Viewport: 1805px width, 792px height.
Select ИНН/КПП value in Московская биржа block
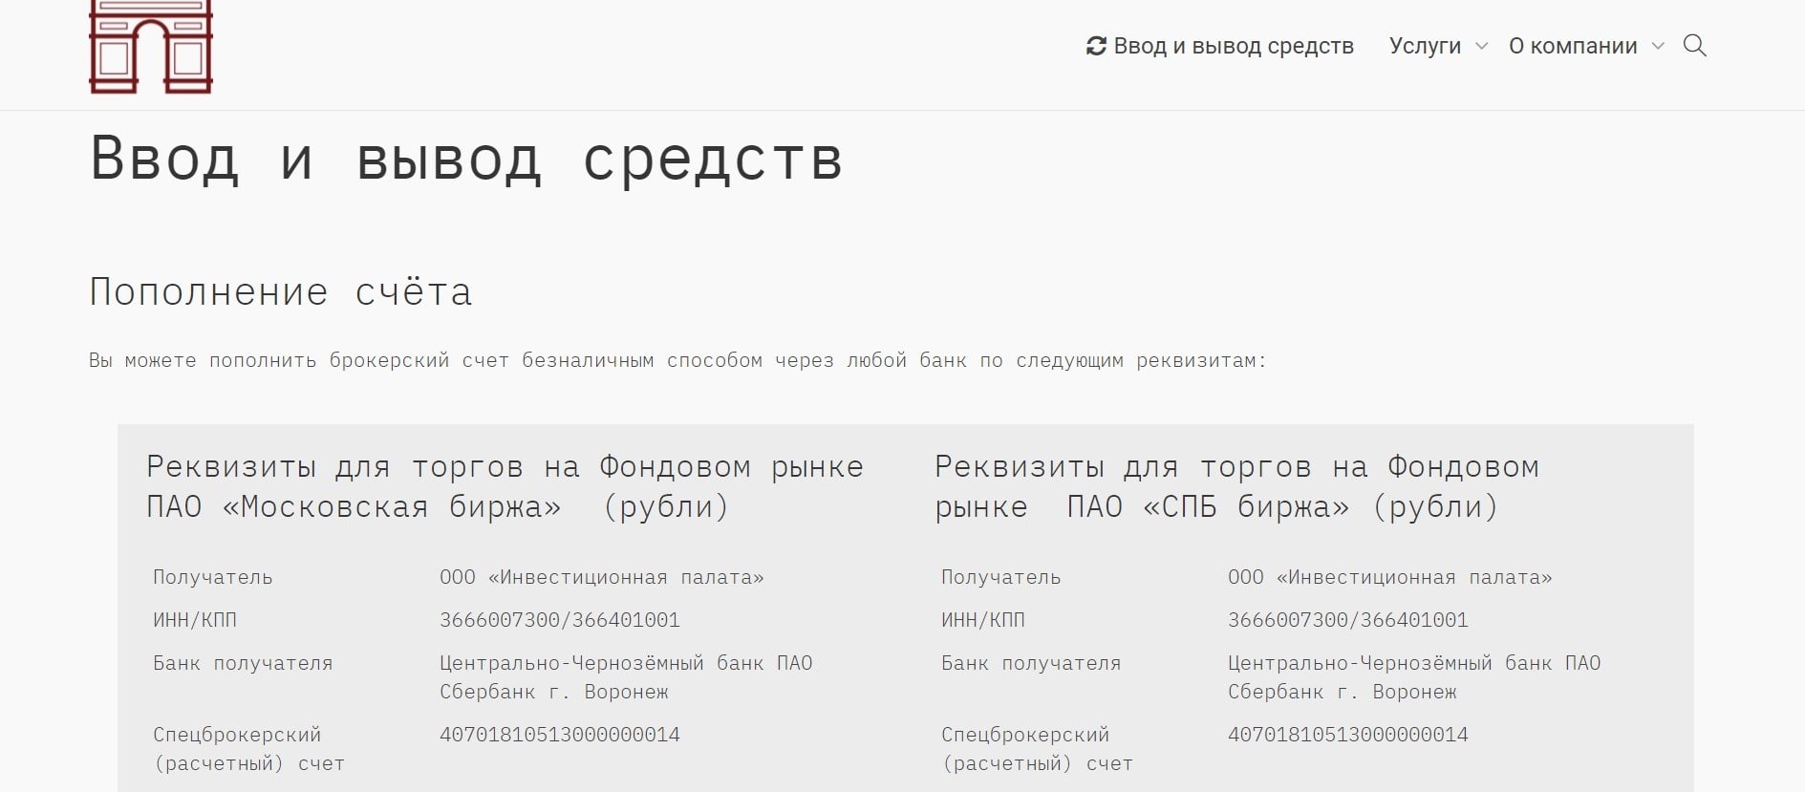pos(560,620)
